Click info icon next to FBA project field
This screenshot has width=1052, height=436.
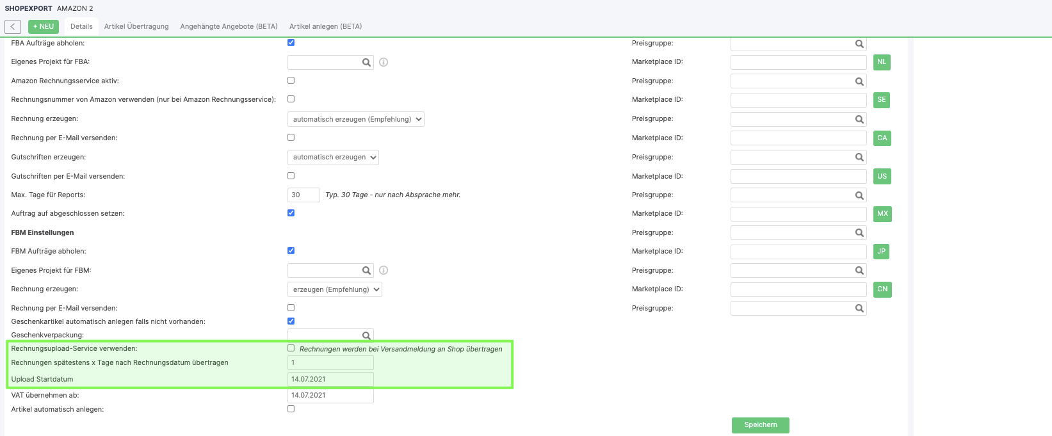[x=384, y=63]
